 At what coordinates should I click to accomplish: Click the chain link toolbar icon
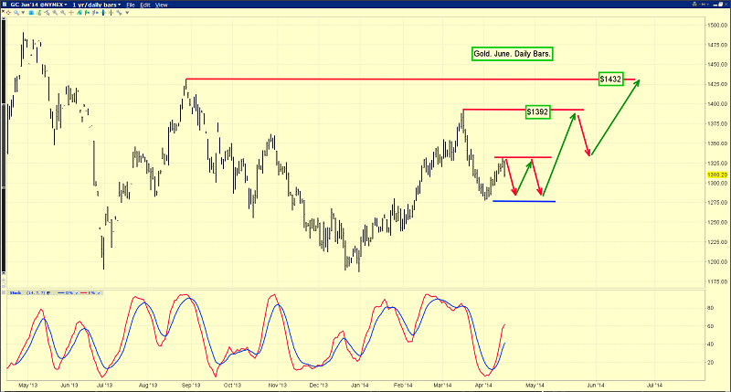[119, 13]
